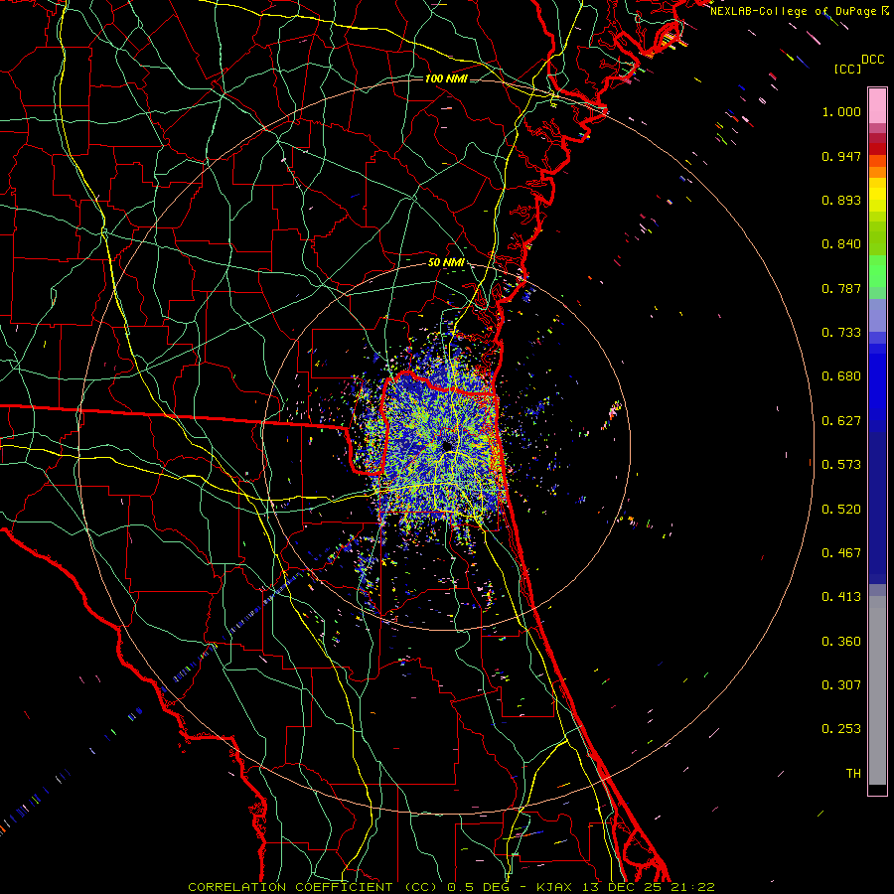Viewport: 894px width, 894px height.
Task: Click the DCC product label
Action: click(872, 59)
